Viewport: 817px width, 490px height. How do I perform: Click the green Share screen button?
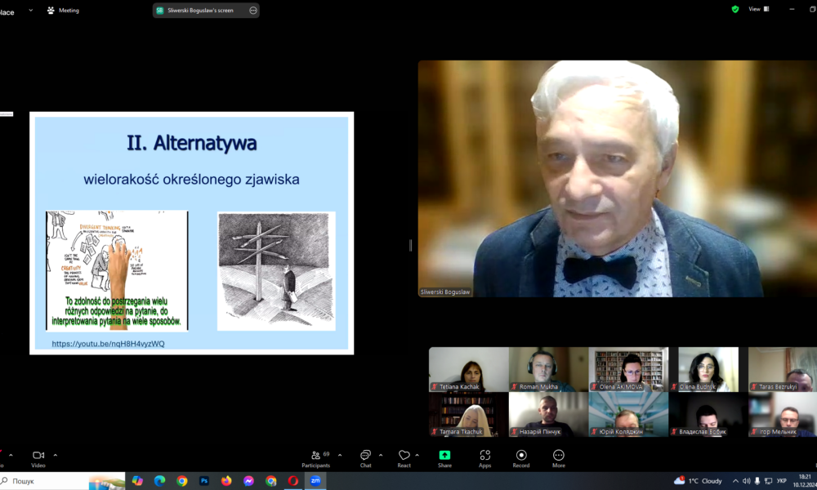tap(444, 459)
